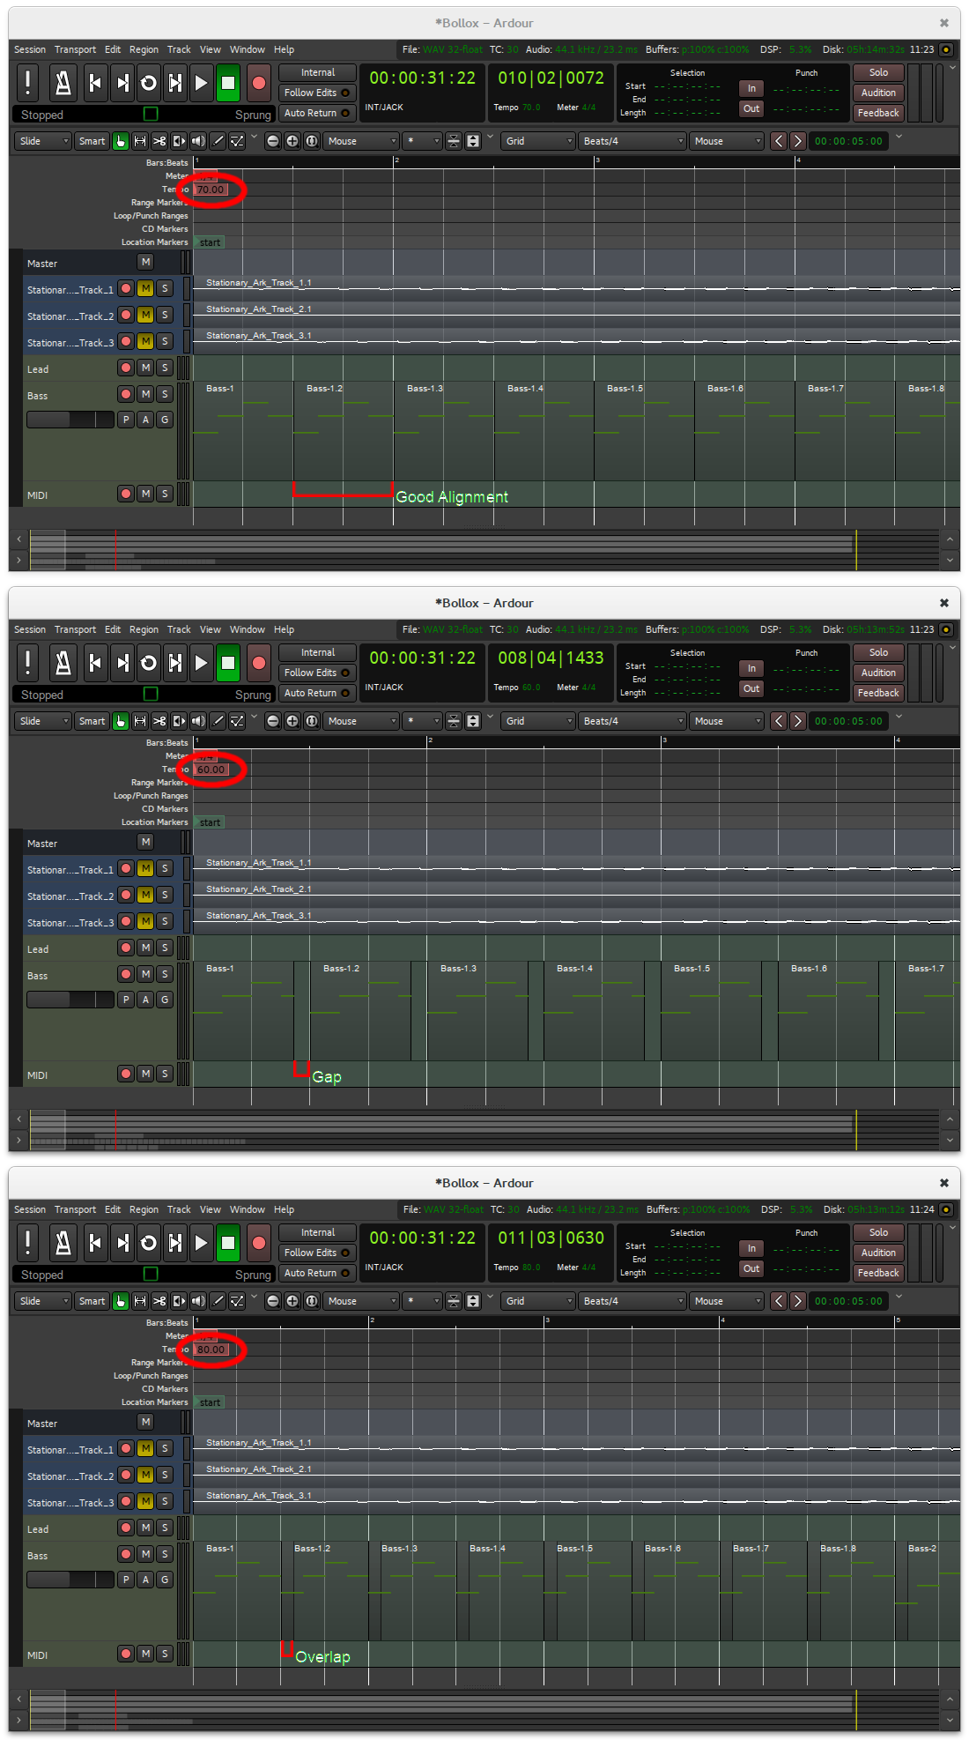Image resolution: width=969 pixels, height=1740 pixels.
Task: Click the Punch In button in the tempo 70 window
Action: tap(751, 88)
